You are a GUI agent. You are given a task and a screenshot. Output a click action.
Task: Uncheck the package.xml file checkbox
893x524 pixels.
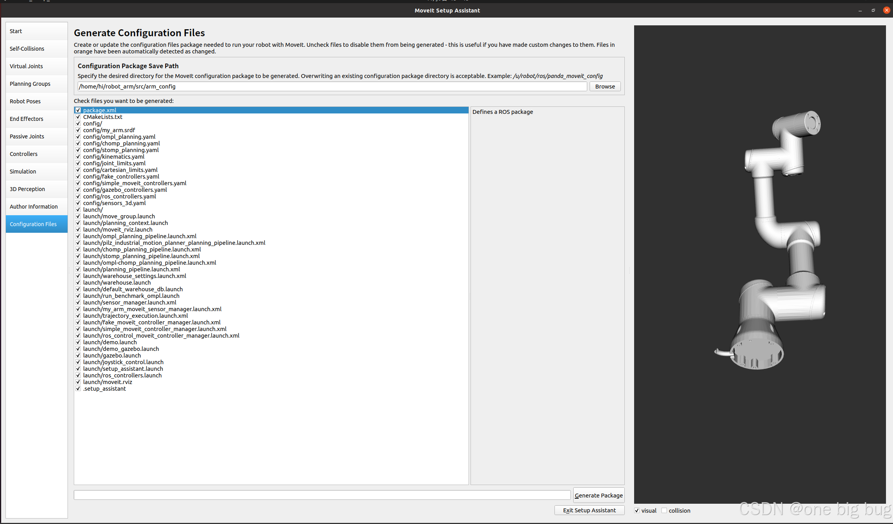(x=78, y=110)
